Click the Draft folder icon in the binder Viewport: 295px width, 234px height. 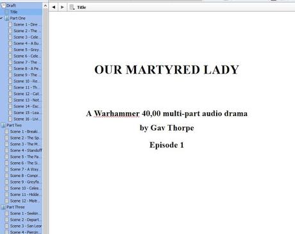click(x=3, y=6)
